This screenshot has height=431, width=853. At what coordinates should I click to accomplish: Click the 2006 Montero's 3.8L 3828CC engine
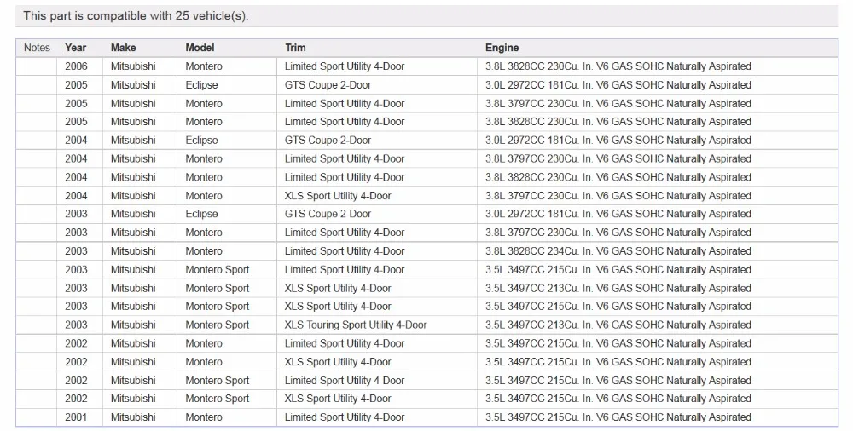pos(618,66)
